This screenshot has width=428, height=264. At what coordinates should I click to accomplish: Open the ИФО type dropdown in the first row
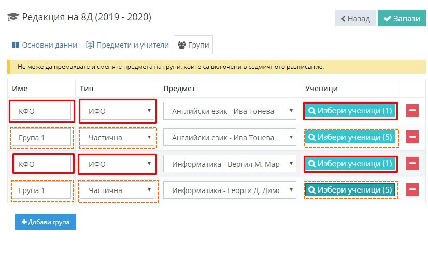(x=118, y=111)
